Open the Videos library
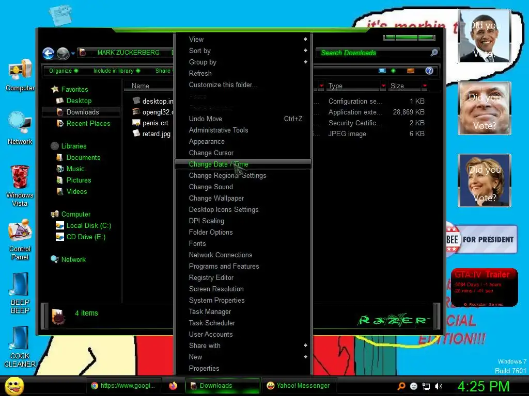This screenshot has height=396, width=529. pyautogui.click(x=76, y=191)
